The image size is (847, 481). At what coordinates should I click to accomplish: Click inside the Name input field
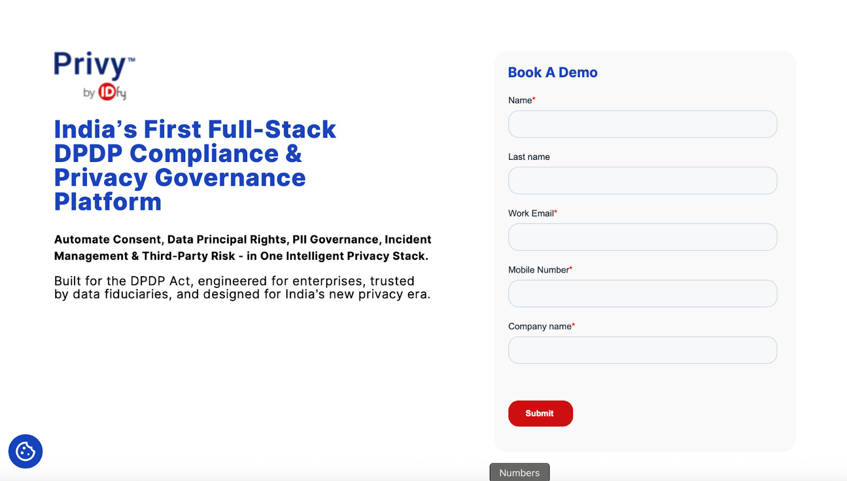pos(642,124)
